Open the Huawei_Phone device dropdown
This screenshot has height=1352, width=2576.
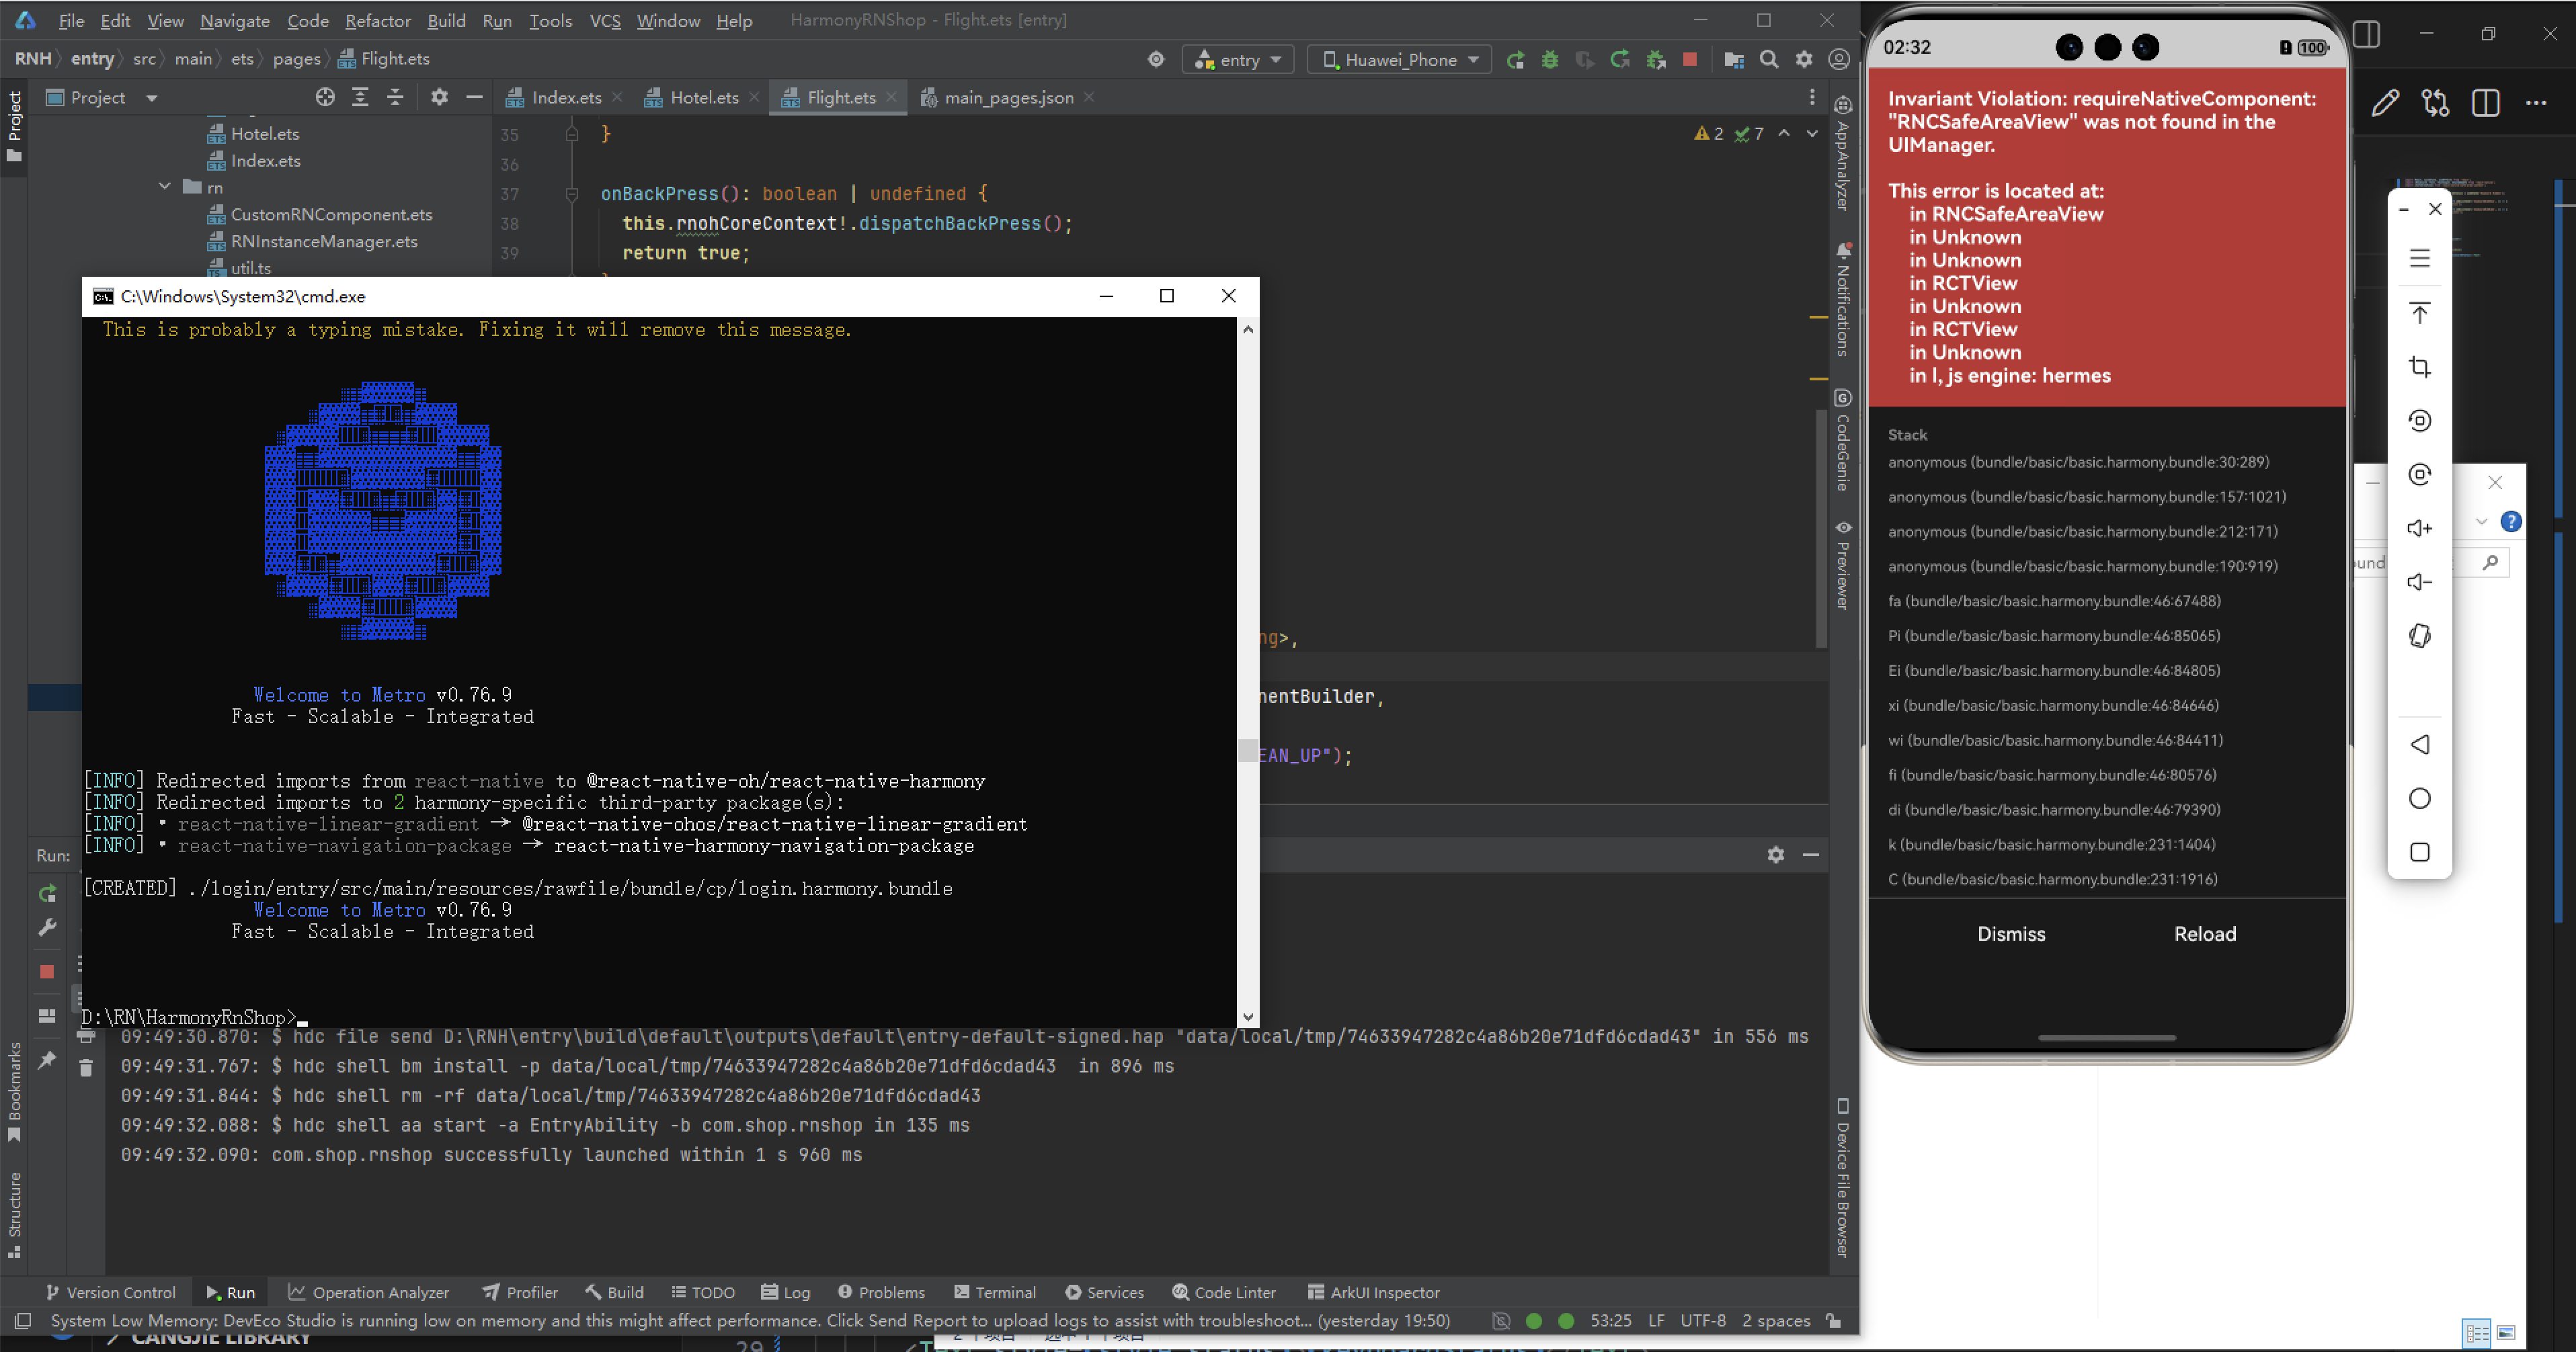pyautogui.click(x=1400, y=60)
